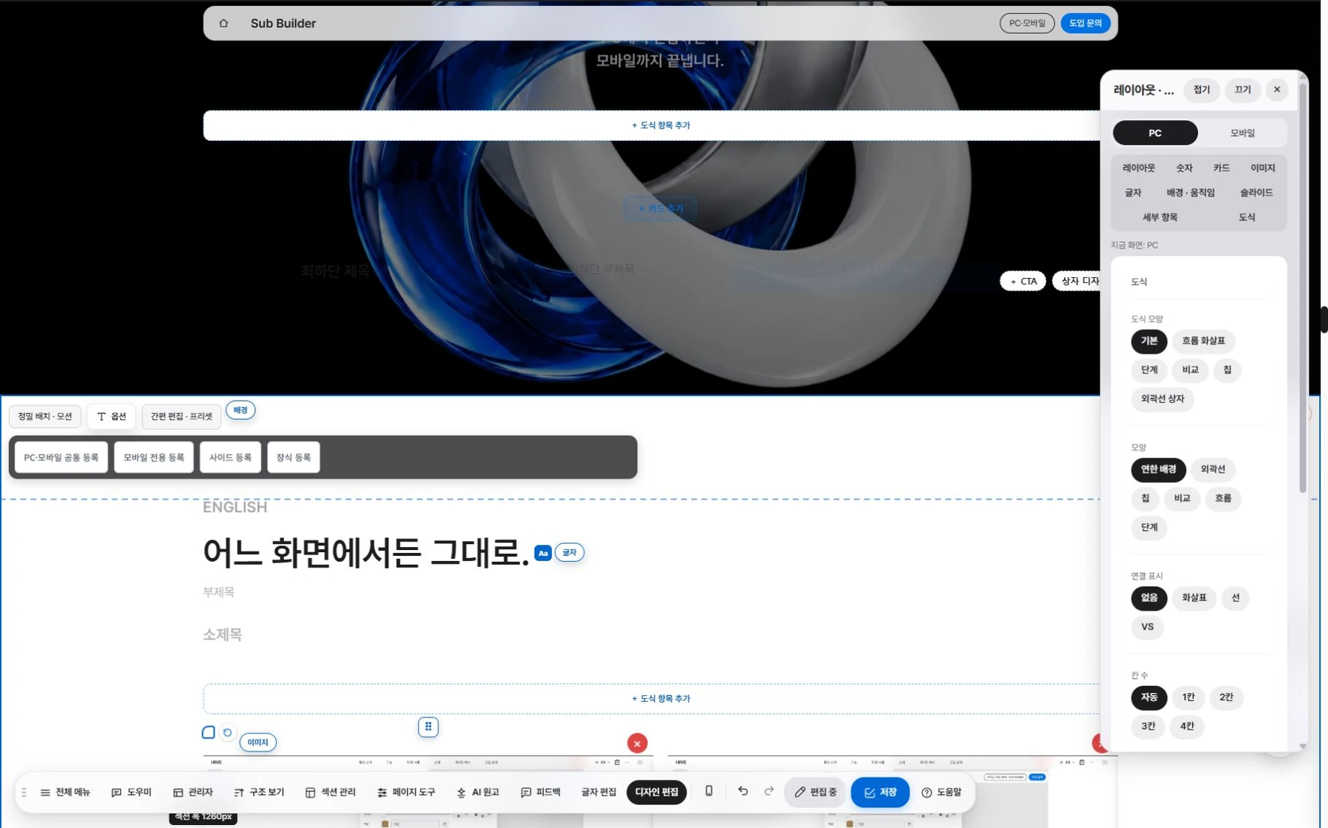Open the 슬라이드 tab

1256,192
